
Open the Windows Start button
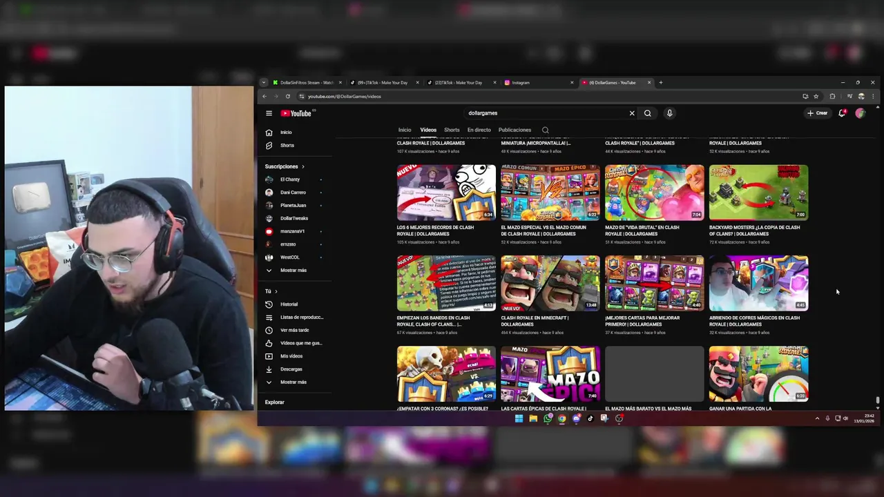point(519,418)
